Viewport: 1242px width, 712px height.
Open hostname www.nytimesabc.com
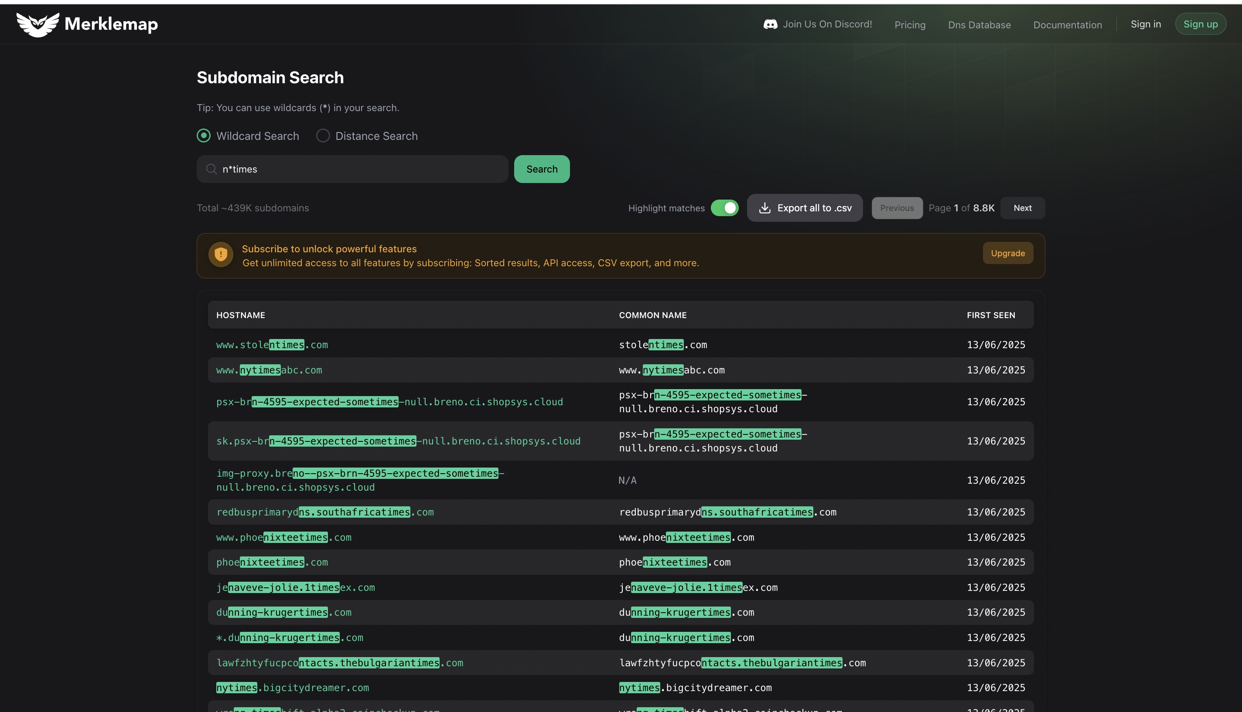(269, 370)
